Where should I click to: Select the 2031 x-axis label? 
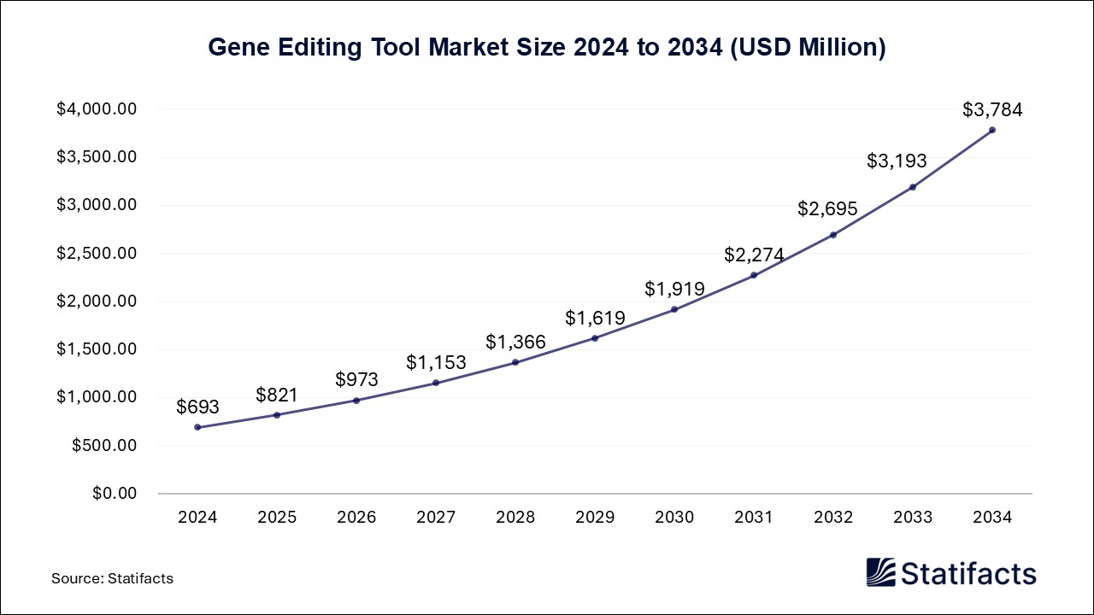point(754,518)
